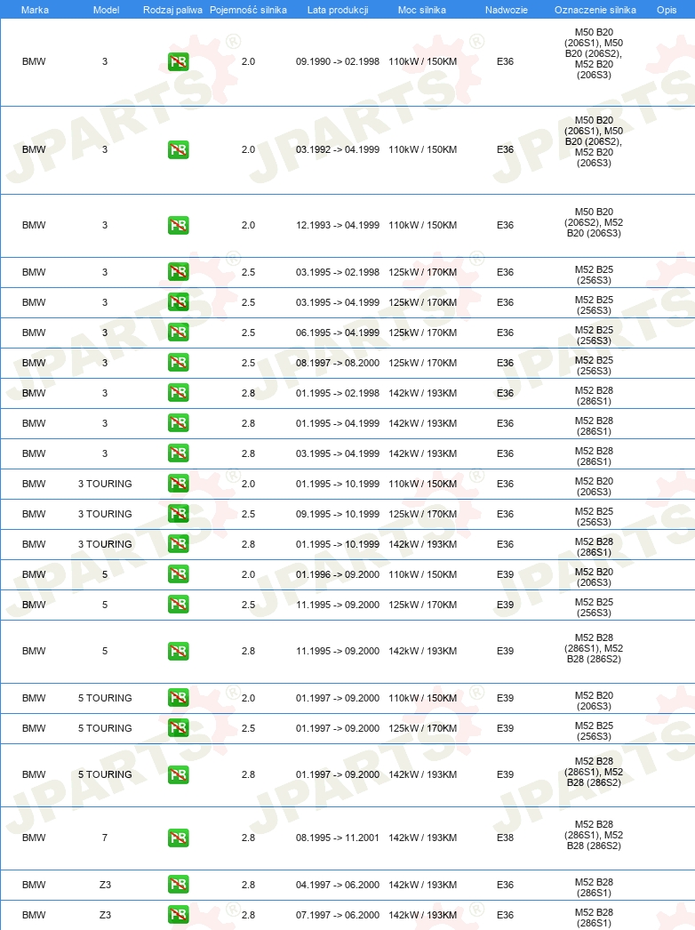Image resolution: width=695 pixels, height=930 pixels.
Task: Click fuel icon in 5 TOURING 2.5 row
Action: 179,728
